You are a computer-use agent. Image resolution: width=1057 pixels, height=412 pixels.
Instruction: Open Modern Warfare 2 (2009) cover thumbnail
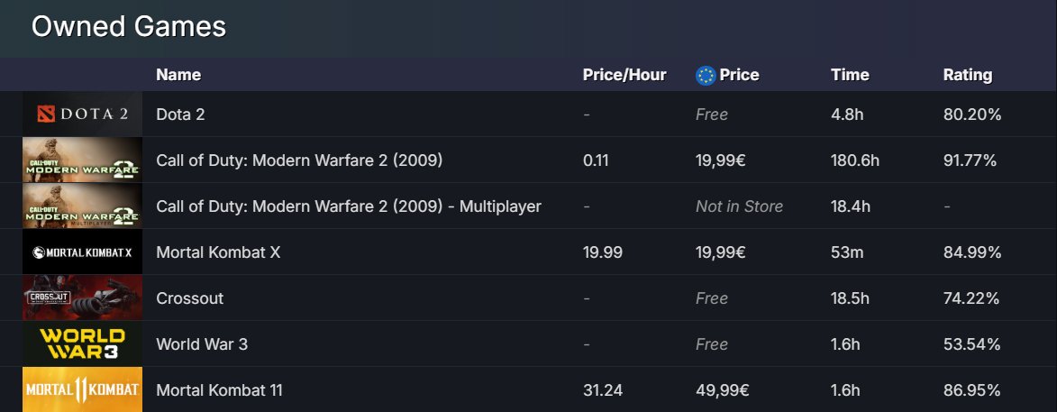[82, 160]
